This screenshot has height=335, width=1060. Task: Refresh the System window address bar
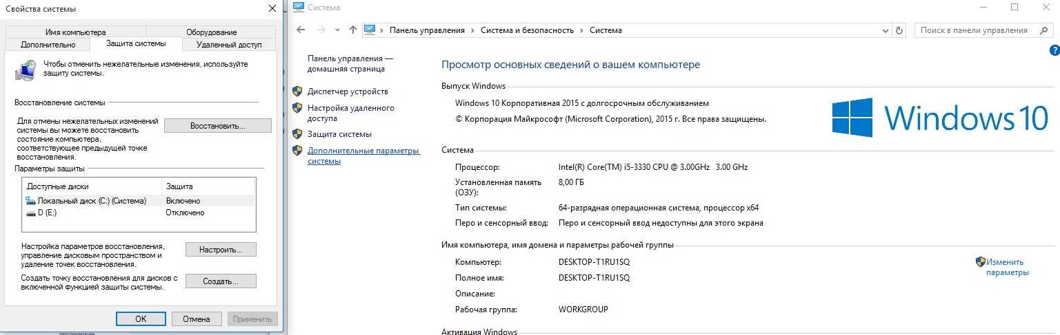pos(899,30)
